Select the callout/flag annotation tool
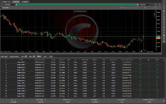Image resolution: width=166 pixels, height=104 pixels. 164,27
